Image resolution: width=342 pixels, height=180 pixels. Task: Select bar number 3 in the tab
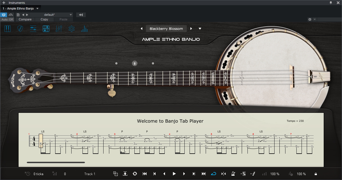114,134
